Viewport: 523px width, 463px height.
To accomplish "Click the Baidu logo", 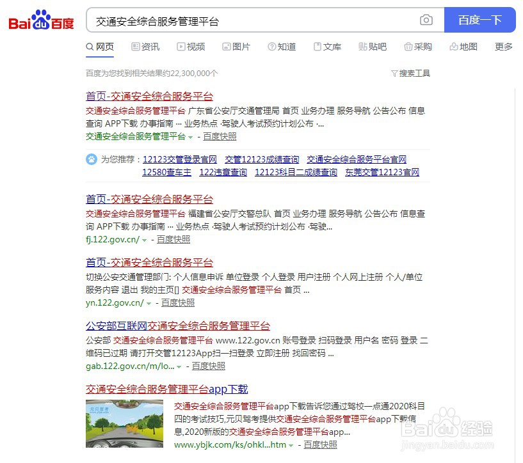I will (41, 20).
